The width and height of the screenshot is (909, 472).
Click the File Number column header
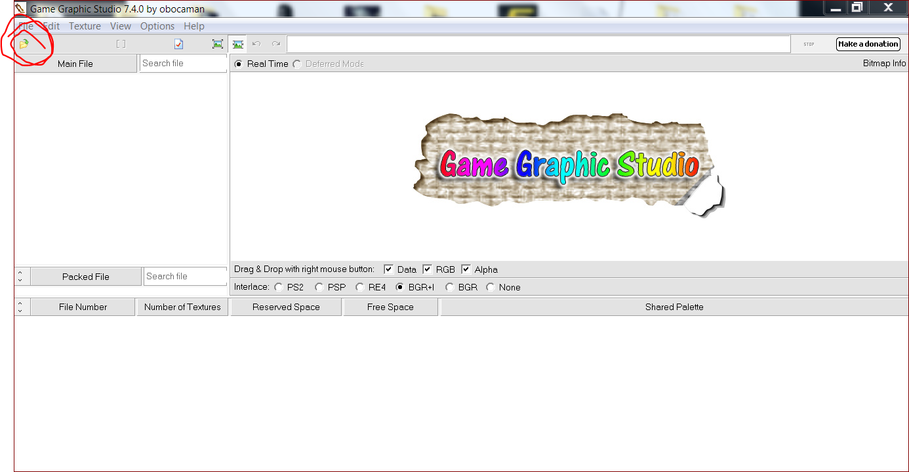tap(83, 307)
